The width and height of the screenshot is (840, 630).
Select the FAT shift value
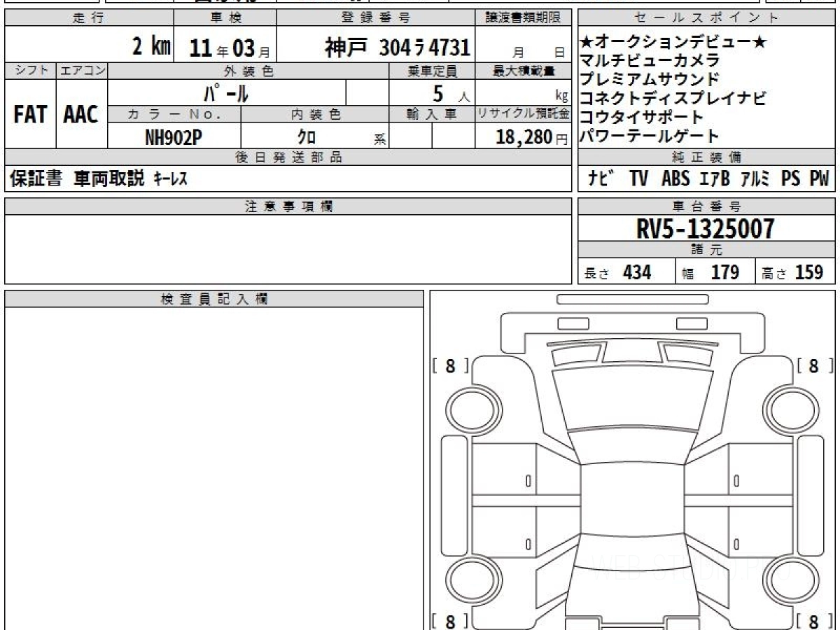tap(30, 115)
